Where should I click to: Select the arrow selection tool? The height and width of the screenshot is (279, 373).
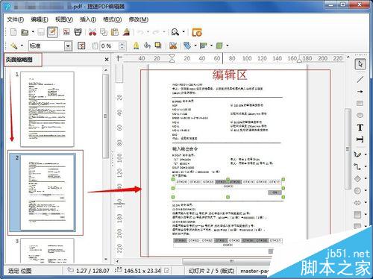(x=360, y=64)
